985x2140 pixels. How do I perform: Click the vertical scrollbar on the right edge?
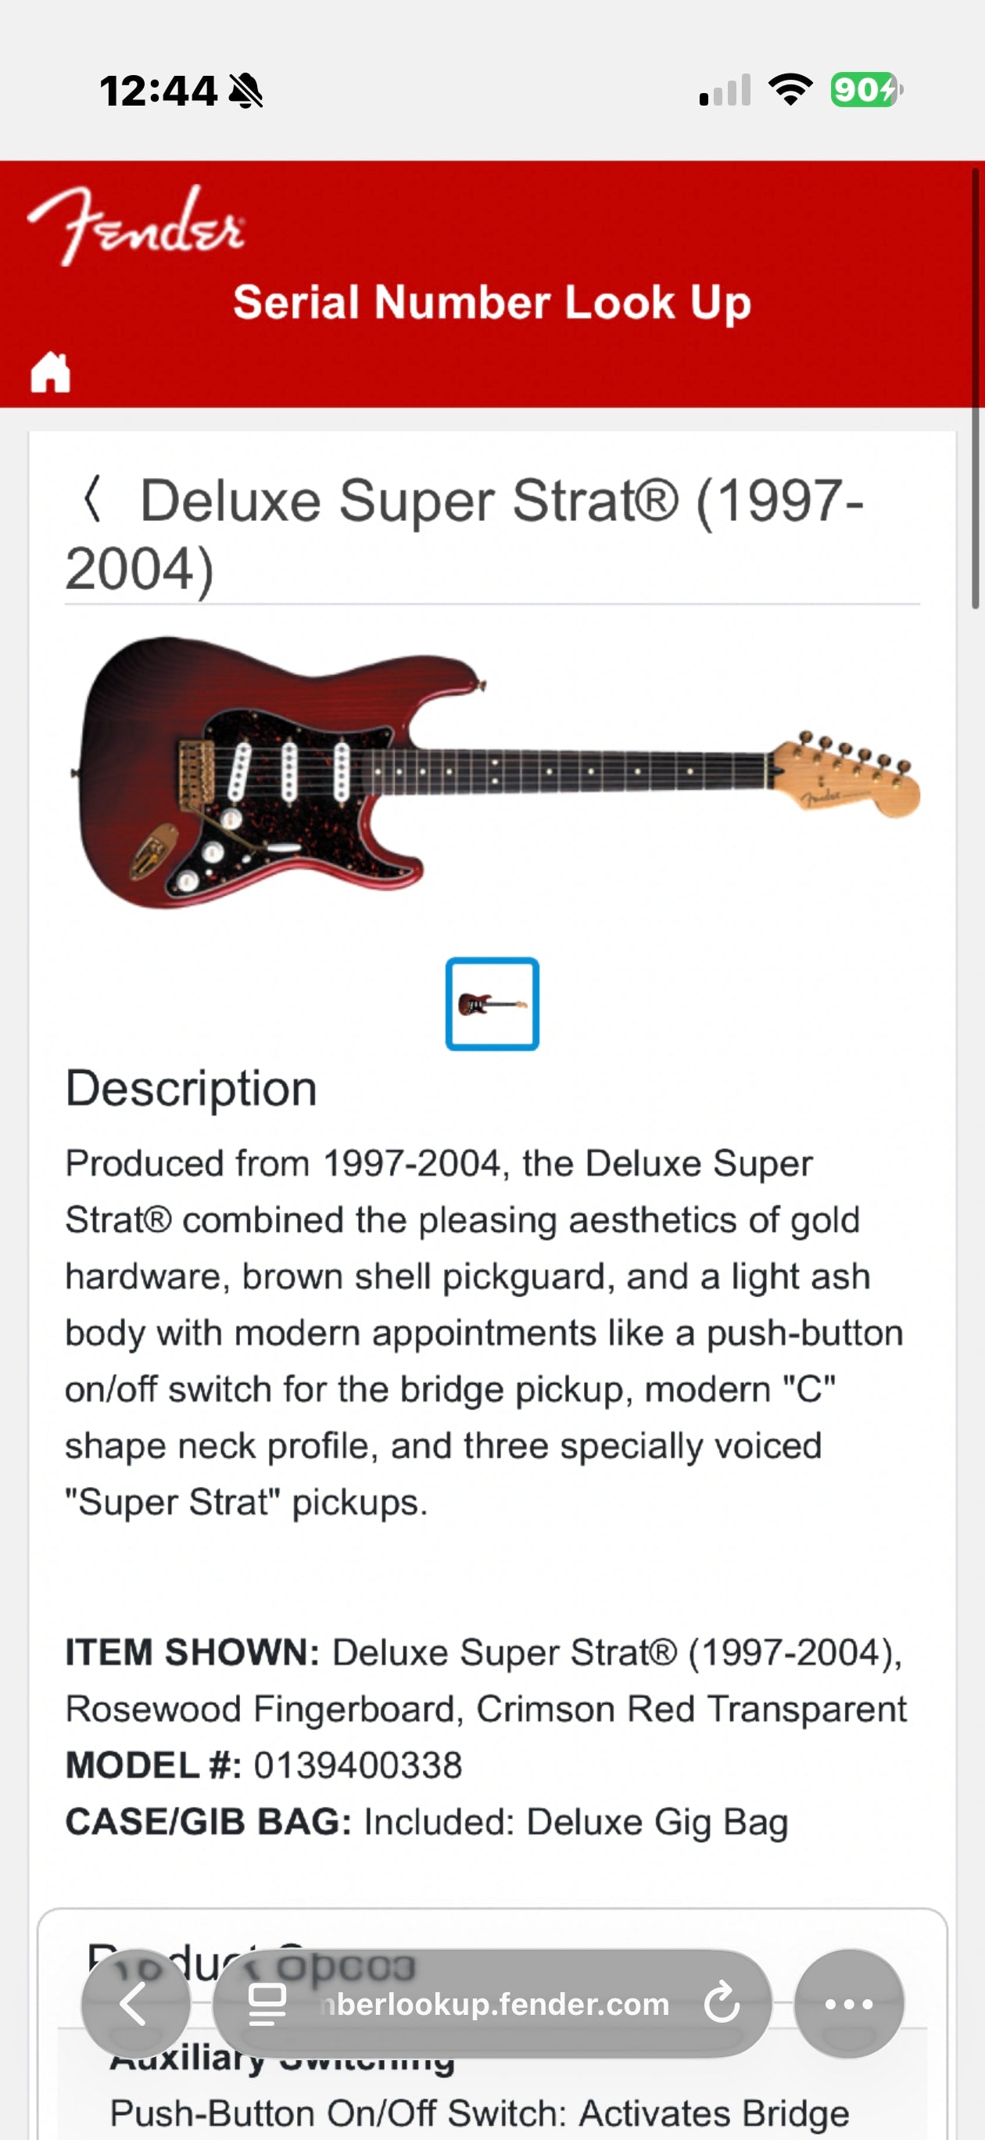[976, 390]
